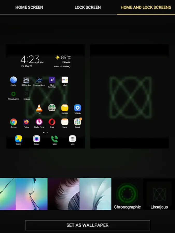Tap the Firefox icon in home preview
Image resolution: width=175 pixels, height=233 pixels.
click(x=26, y=122)
